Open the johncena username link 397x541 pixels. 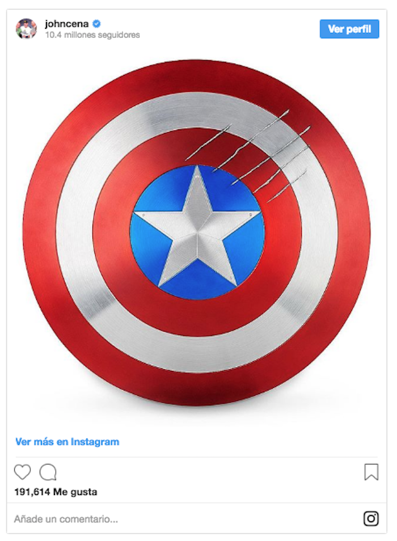(x=67, y=24)
